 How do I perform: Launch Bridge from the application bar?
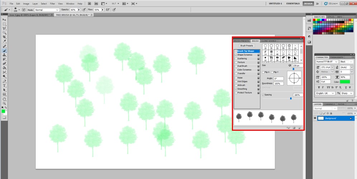(90, 4)
